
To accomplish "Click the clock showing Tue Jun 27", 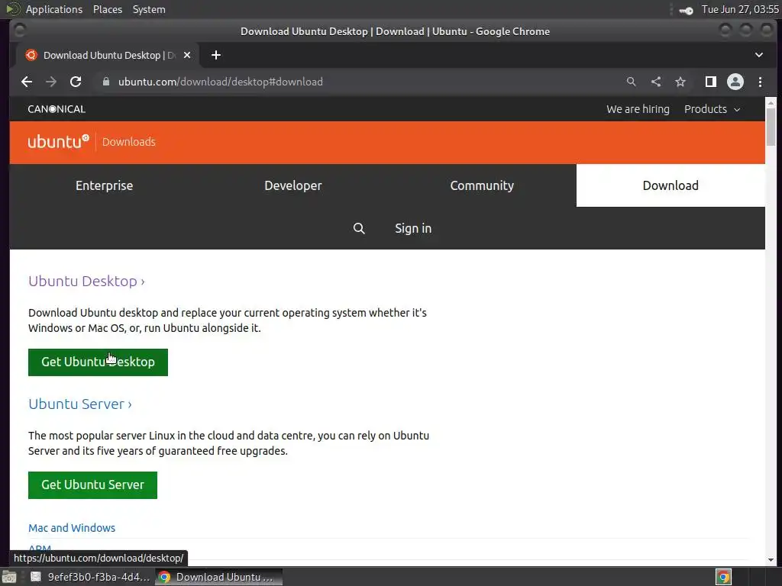I will click(x=739, y=9).
